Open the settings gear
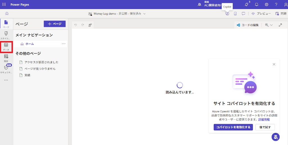This screenshot has width=288, height=145. tap(266, 4)
